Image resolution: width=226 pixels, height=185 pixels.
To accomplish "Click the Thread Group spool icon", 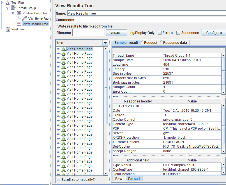I will click(x=13, y=8).
